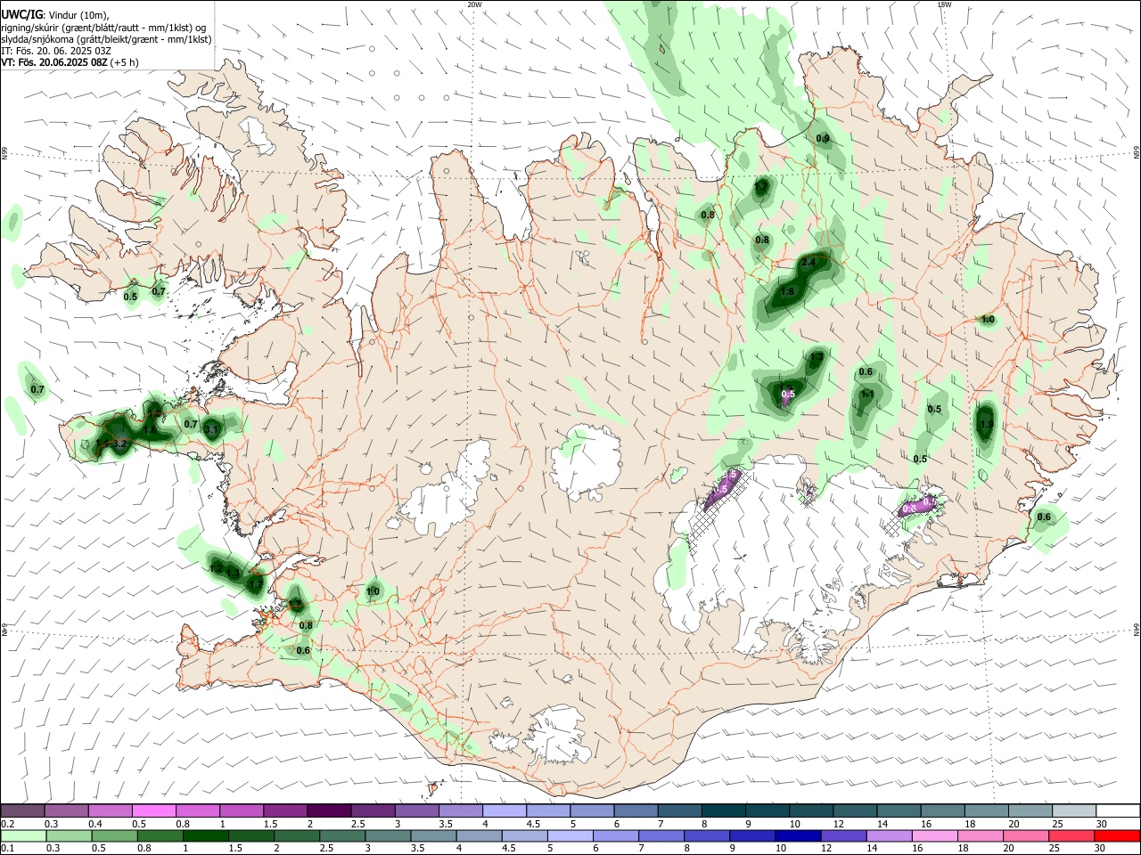Pick the dark teal 9–10 snow legend swatch
Screen dimensions: 1141x855
click(x=768, y=810)
